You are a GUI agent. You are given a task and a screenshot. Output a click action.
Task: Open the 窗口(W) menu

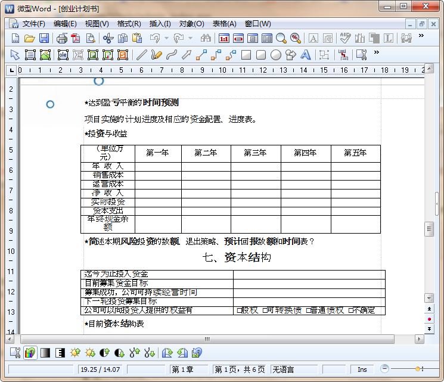click(x=257, y=24)
